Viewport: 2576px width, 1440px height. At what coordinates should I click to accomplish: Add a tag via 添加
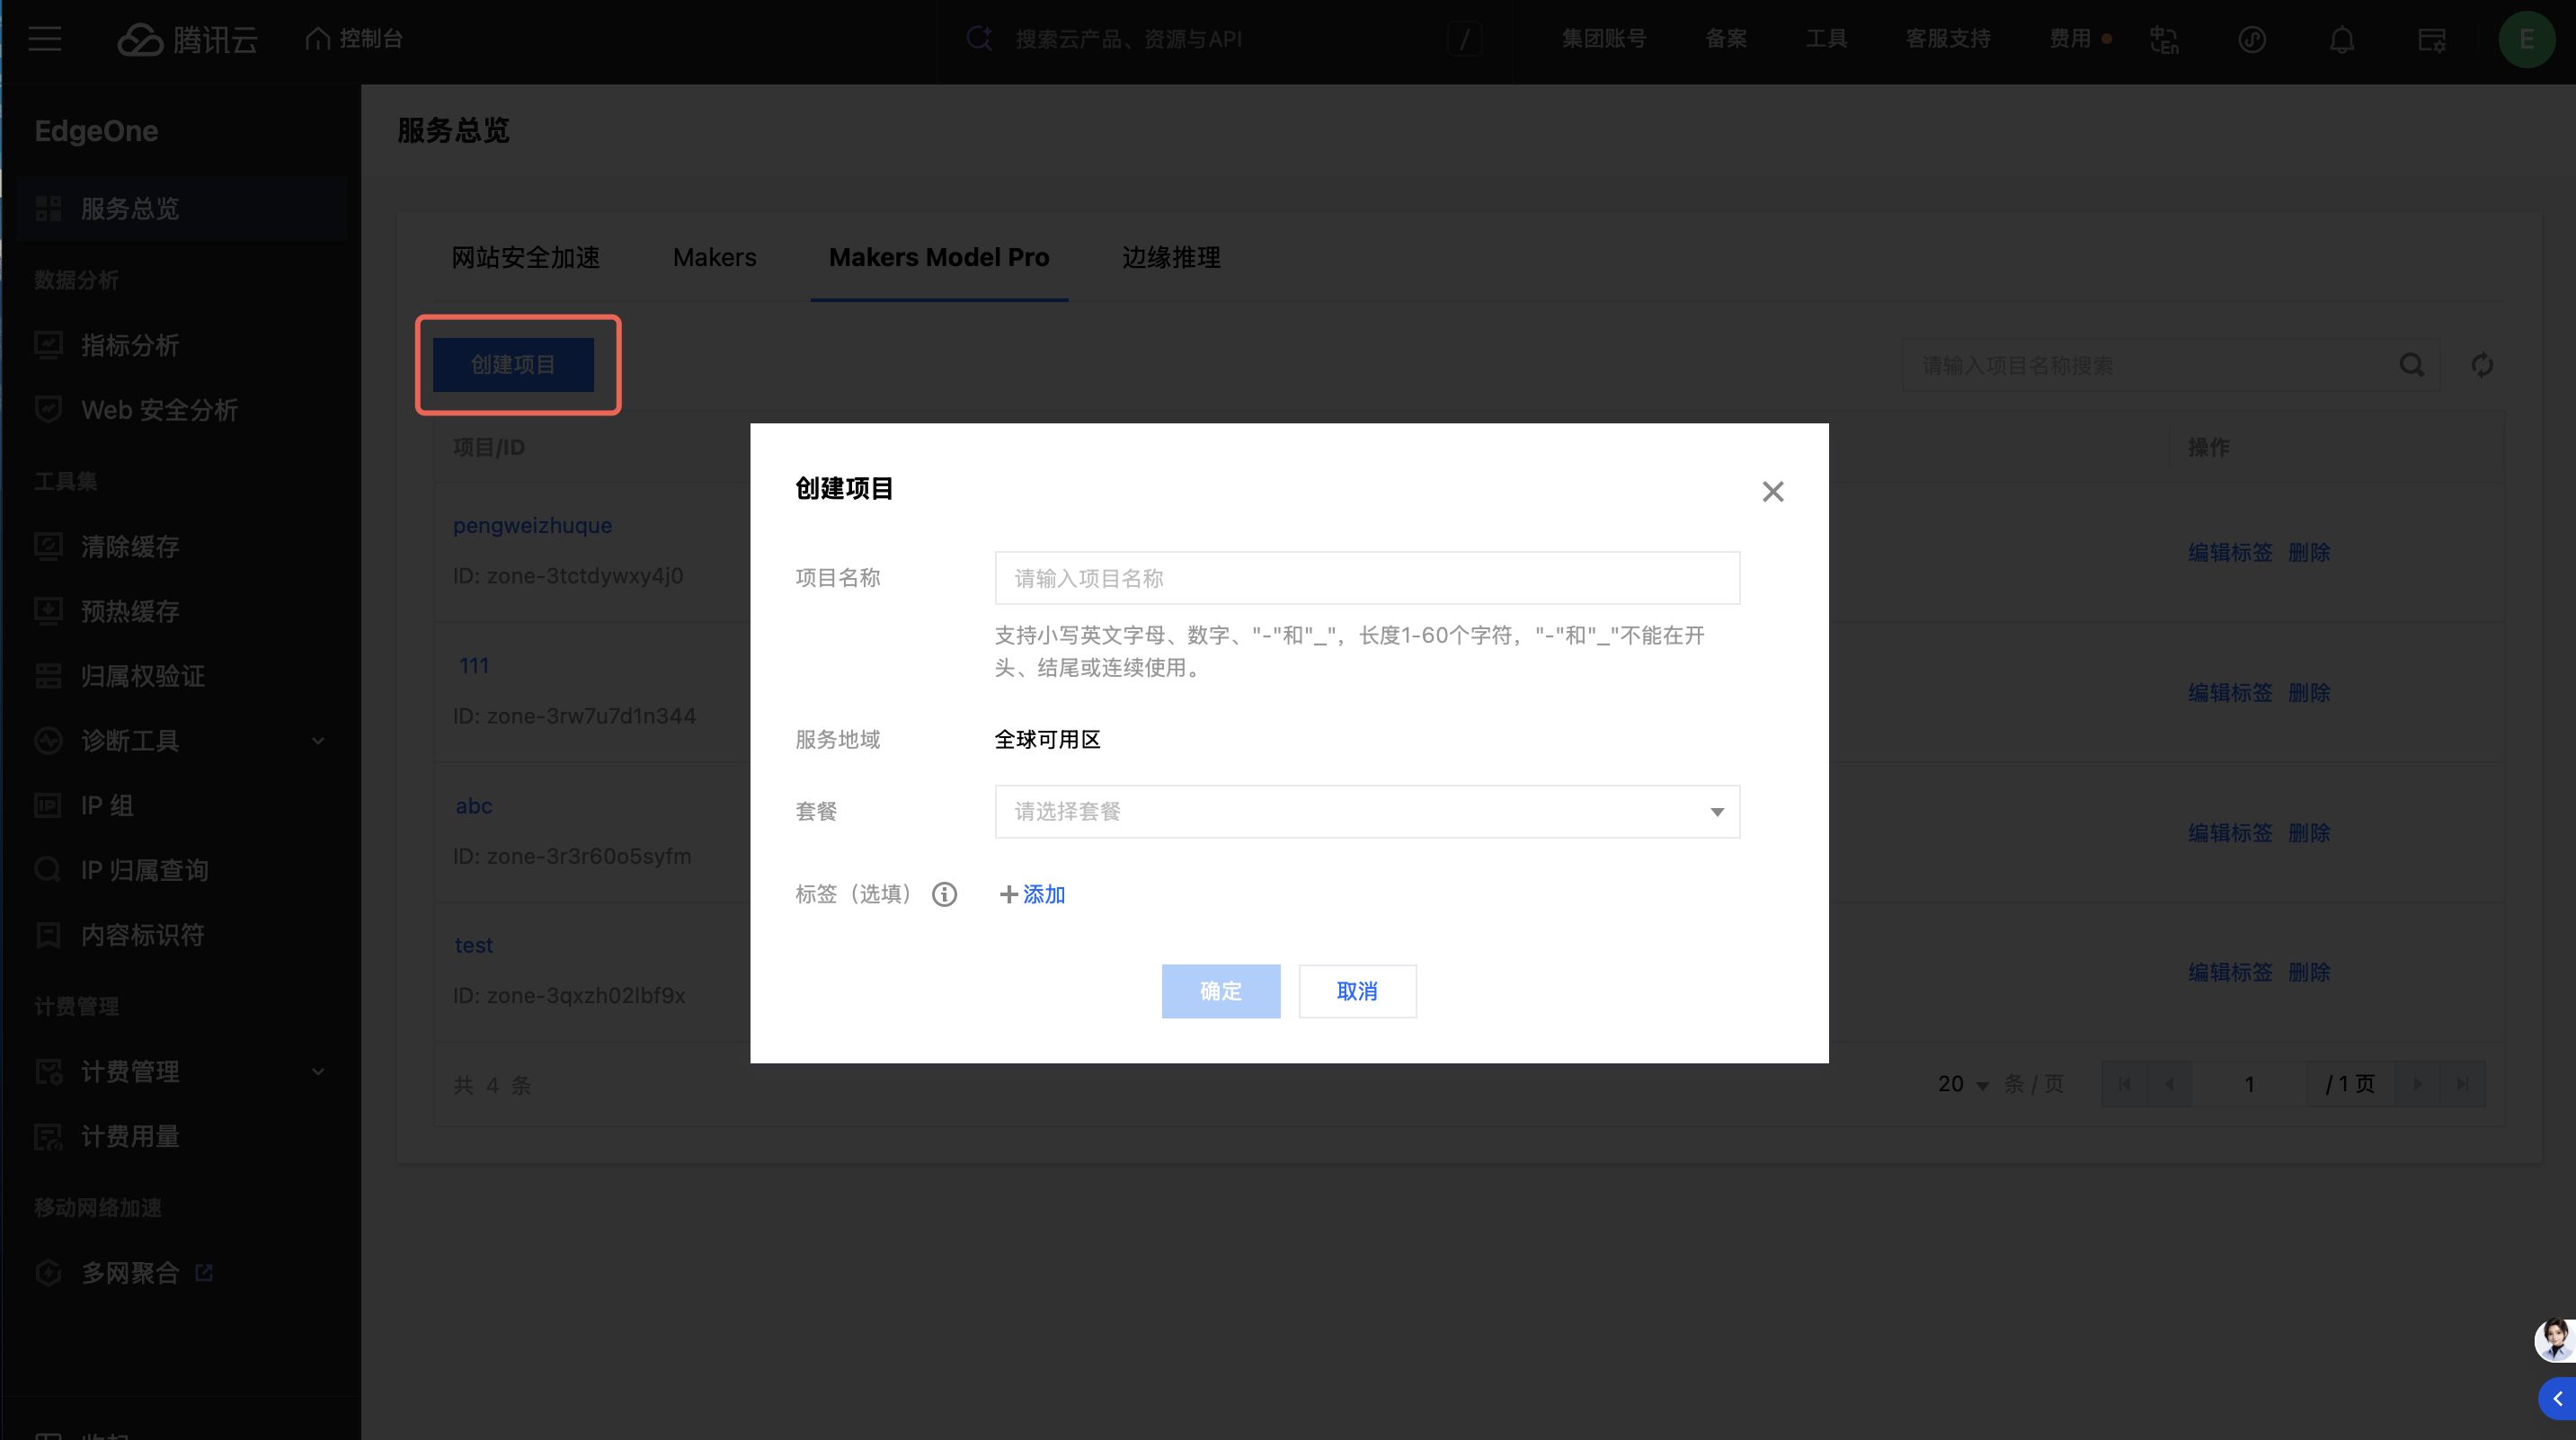click(x=1033, y=894)
